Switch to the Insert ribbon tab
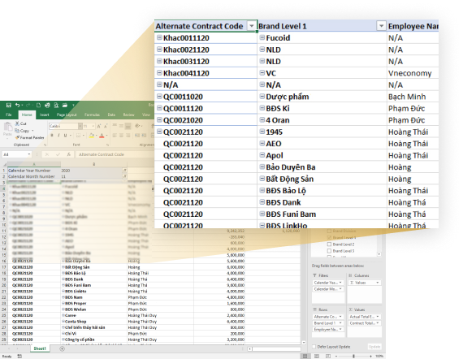Viewport: 463px width, 359px height. pos(45,115)
